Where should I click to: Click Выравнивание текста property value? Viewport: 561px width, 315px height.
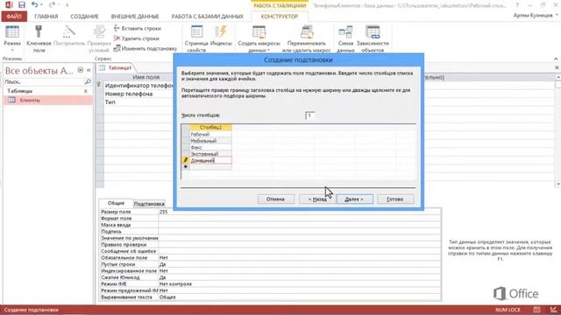coord(300,297)
